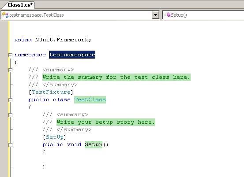The image size is (244, 177).
Task: Click the highlighted testnamespace identifier
Action: coord(72,55)
